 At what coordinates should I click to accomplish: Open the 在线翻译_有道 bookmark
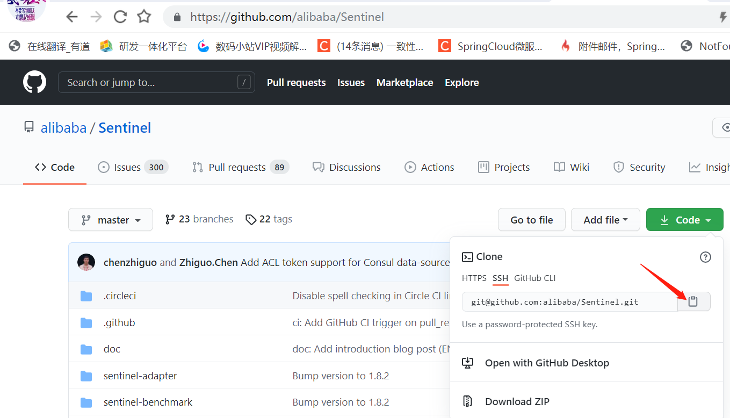click(49, 47)
